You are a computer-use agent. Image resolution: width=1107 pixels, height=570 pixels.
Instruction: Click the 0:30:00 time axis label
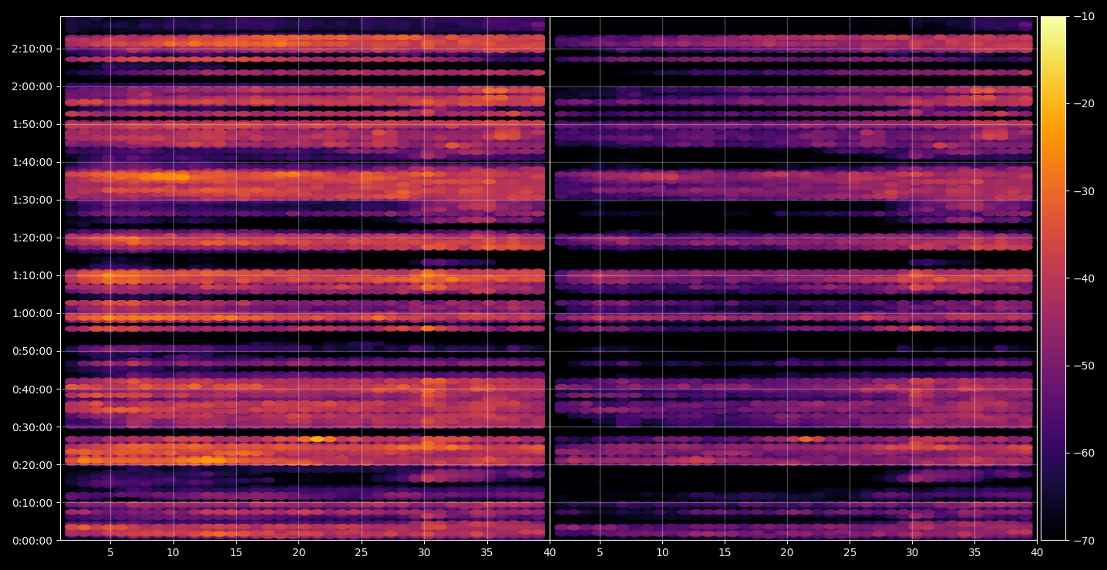(32, 427)
